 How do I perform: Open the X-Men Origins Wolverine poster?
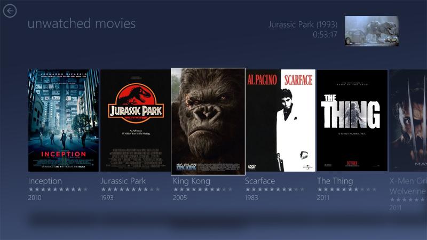[408, 121]
